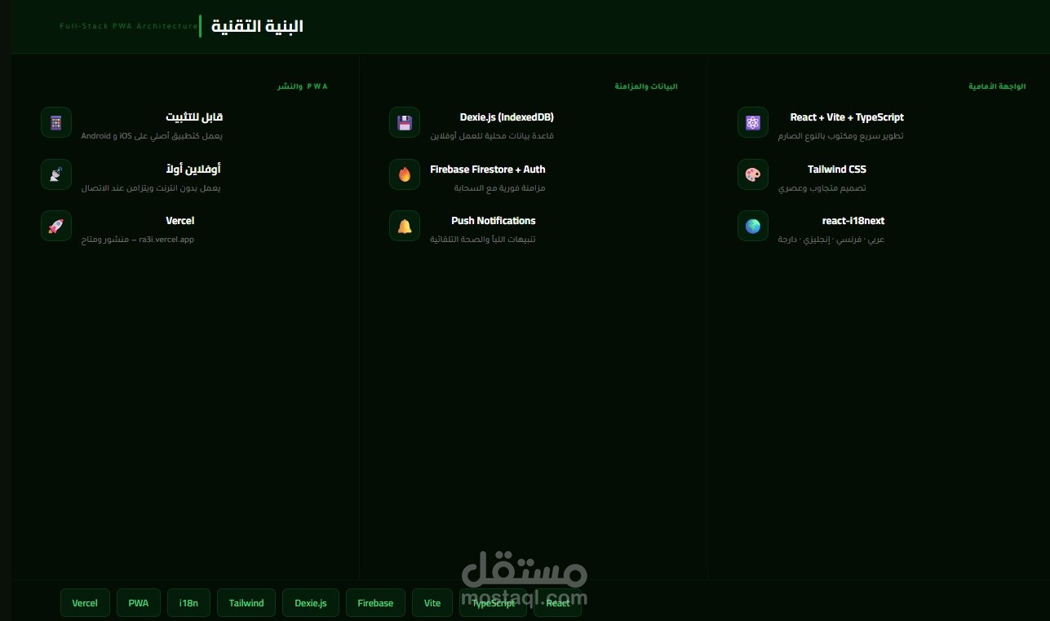Select the PWA tag chip
The width and height of the screenshot is (1050, 621).
(x=139, y=603)
